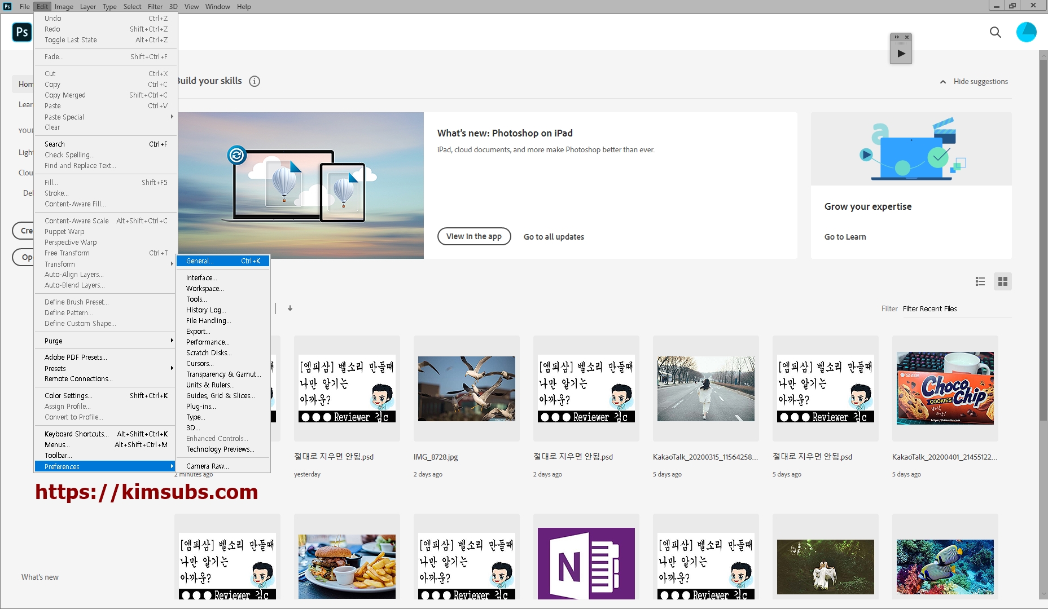Open History Log preferences

(x=223, y=310)
